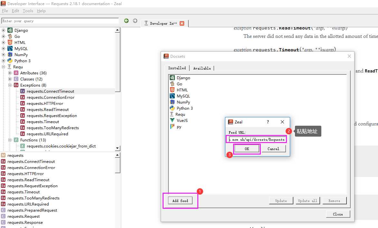
Task: Focus the Enter your query search box
Action: [60, 21]
